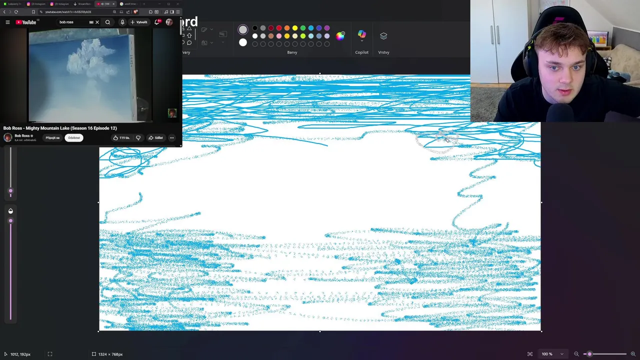The image size is (640, 360).
Task: Select the triangle shape in Paint
Action: point(189,28)
